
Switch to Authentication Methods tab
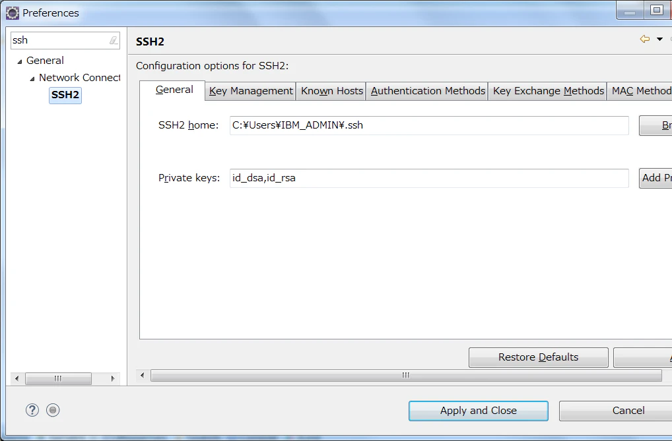click(427, 91)
